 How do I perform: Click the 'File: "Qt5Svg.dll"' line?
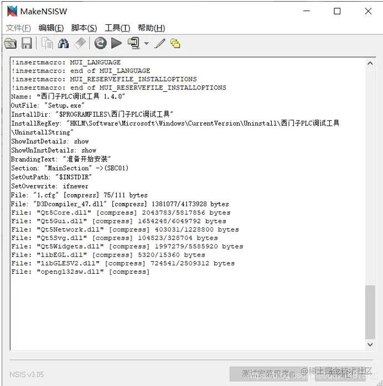[115, 238]
